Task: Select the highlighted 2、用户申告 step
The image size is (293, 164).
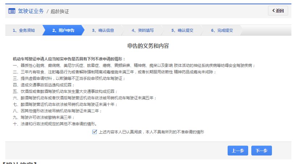Action: 63,30
